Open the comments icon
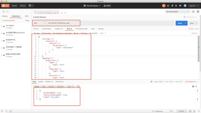The image size is (201, 113). pos(185,17)
